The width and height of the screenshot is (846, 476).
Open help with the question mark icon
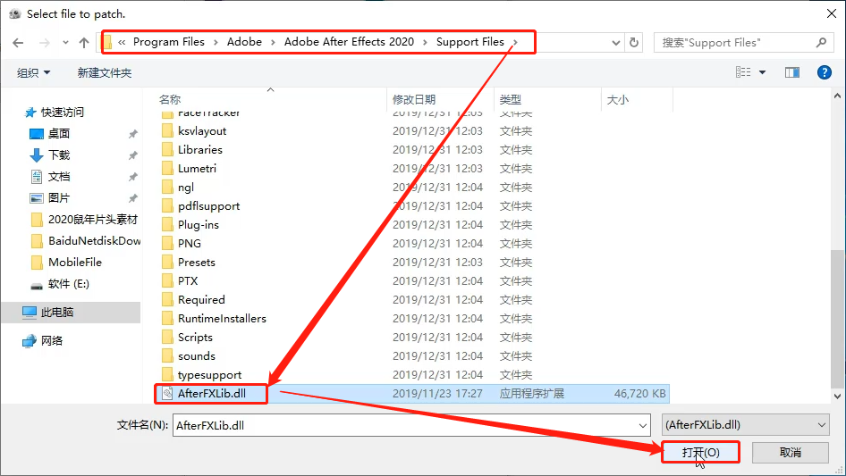point(824,72)
